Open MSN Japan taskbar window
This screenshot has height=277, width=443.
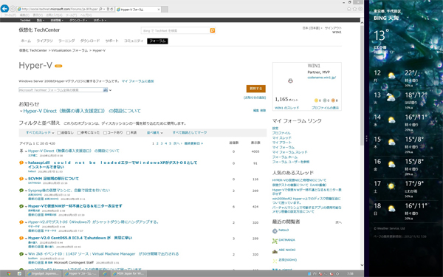[x=128, y=273]
